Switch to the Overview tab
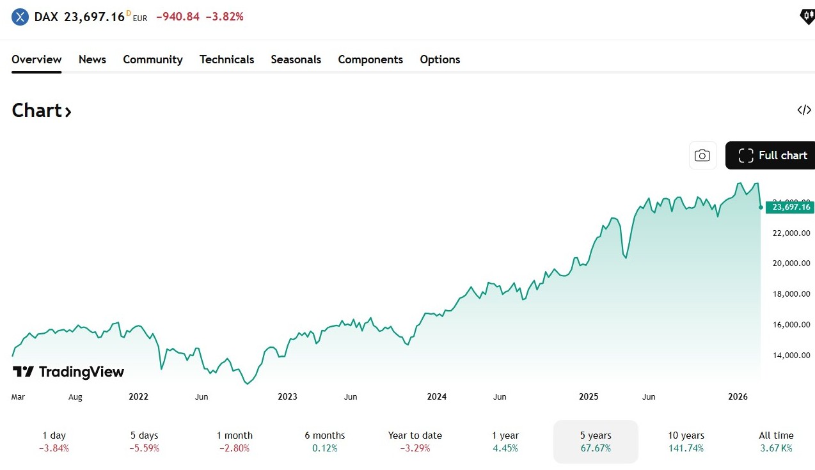This screenshot has width=815, height=470. [36, 59]
